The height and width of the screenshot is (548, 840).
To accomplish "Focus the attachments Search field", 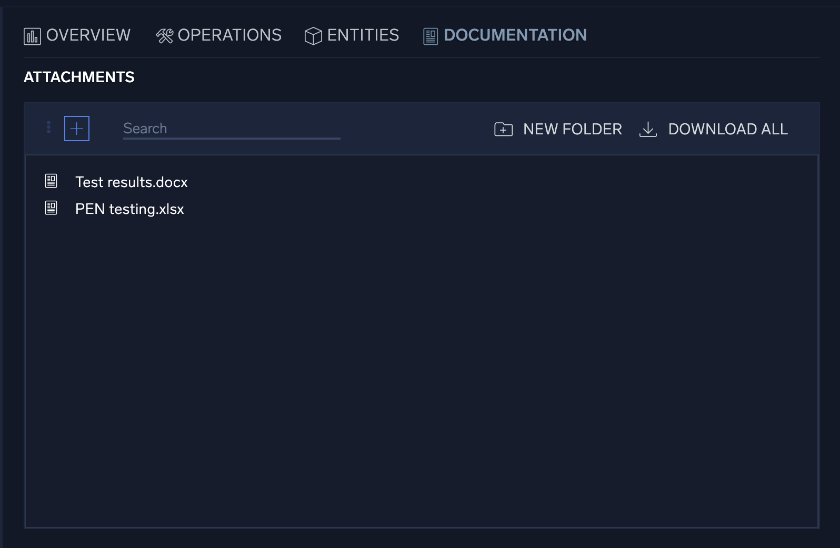I will tap(231, 129).
